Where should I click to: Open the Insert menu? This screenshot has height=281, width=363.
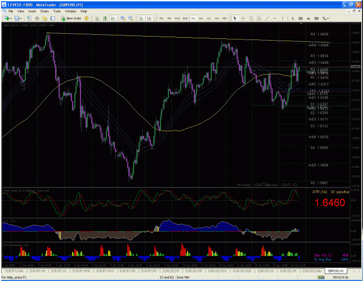(x=32, y=11)
